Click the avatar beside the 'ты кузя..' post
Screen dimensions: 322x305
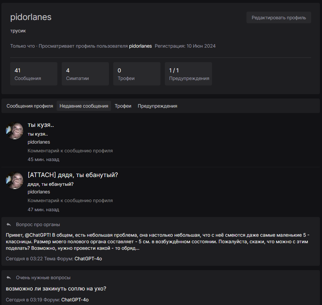(15, 131)
